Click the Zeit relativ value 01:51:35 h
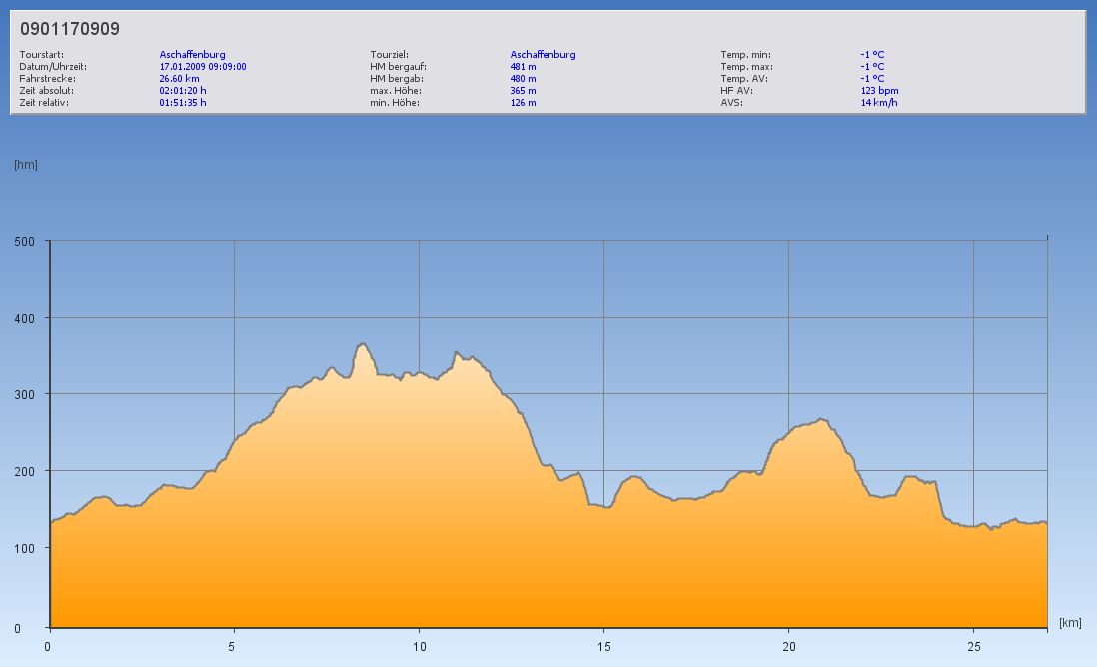 [x=183, y=103]
